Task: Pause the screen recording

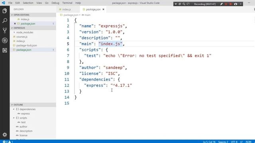Action: pyautogui.click(x=226, y=4)
